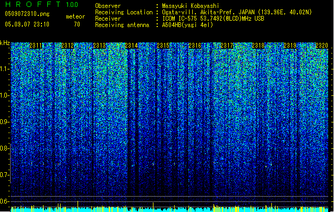The height and width of the screenshot is (212, 334).
Task: Click the 0.9 kHz axis tick label
Action: point(5,122)
